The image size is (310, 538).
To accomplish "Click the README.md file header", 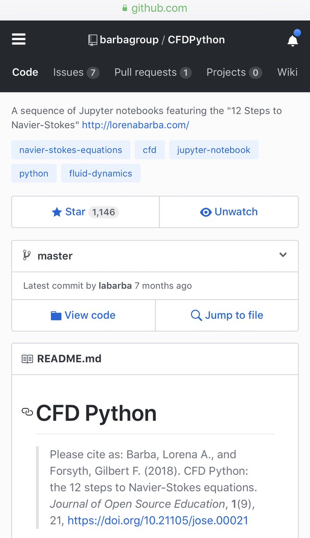I will point(155,359).
